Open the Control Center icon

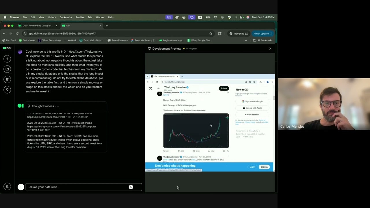tap(242, 17)
